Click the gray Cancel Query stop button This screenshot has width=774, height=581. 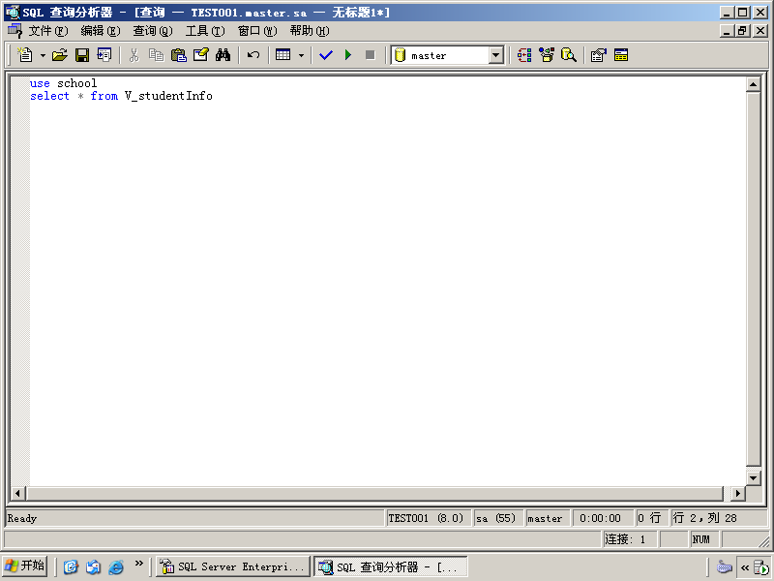click(371, 55)
